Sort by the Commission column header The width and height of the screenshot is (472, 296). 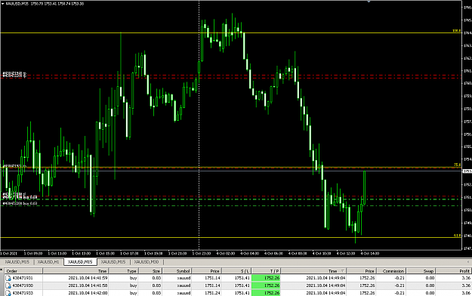click(x=391, y=271)
